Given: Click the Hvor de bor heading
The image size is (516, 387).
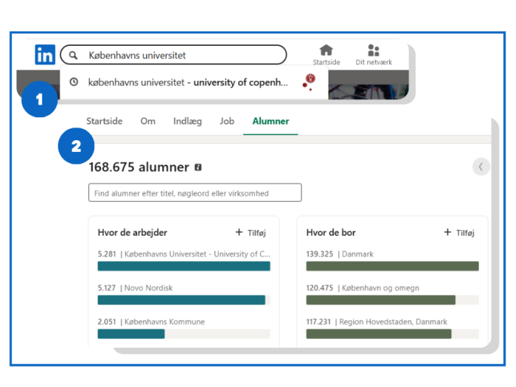Looking at the screenshot, I should click(x=331, y=233).
